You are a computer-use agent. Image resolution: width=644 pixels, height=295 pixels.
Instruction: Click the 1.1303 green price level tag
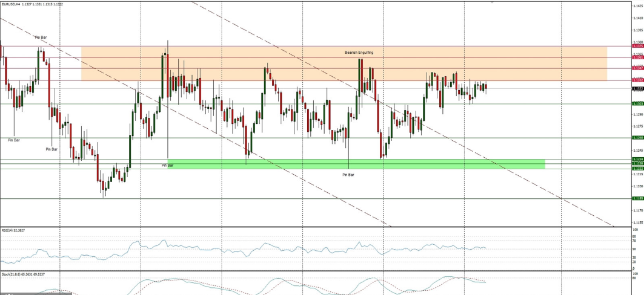coord(637,103)
